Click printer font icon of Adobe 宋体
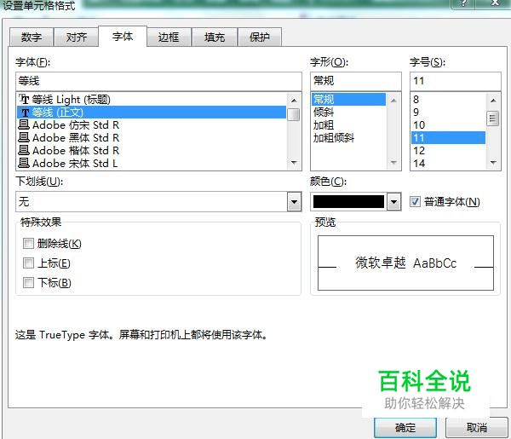Image resolution: width=511 pixels, height=439 pixels. [24, 163]
